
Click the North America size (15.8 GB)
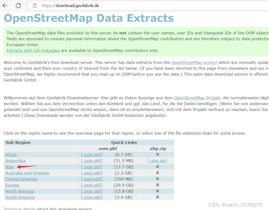click(x=124, y=191)
